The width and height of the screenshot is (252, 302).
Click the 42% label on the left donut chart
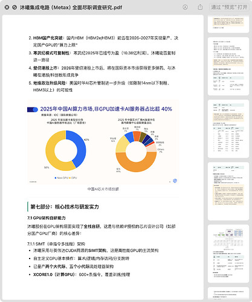(86, 140)
